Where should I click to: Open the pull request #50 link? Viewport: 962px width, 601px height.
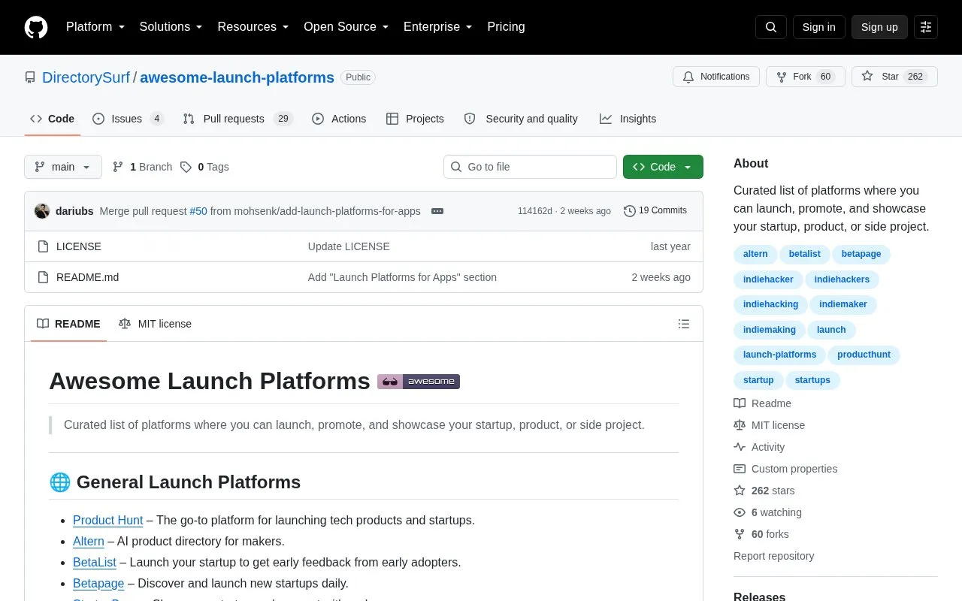pyautogui.click(x=198, y=211)
